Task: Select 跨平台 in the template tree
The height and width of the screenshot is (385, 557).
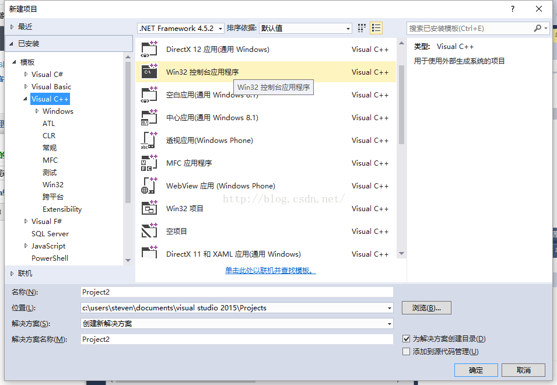Action: (53, 197)
